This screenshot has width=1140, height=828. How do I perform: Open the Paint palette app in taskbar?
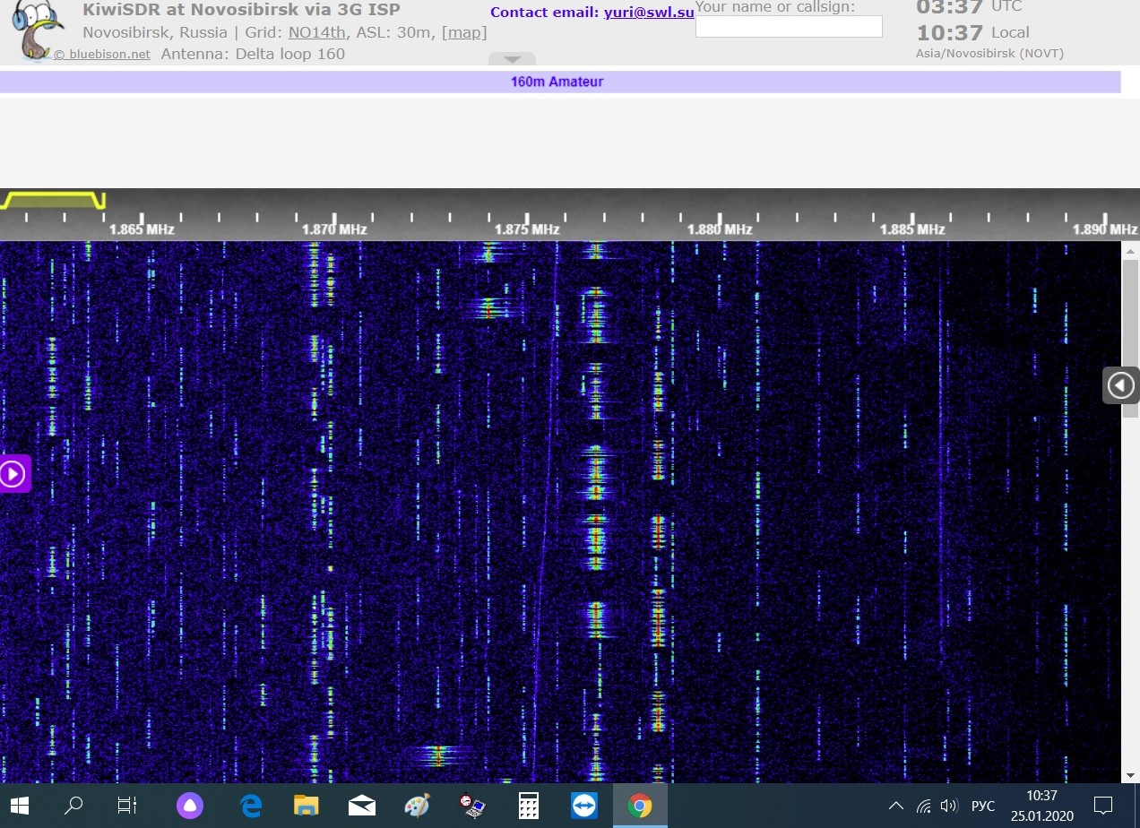coord(417,806)
